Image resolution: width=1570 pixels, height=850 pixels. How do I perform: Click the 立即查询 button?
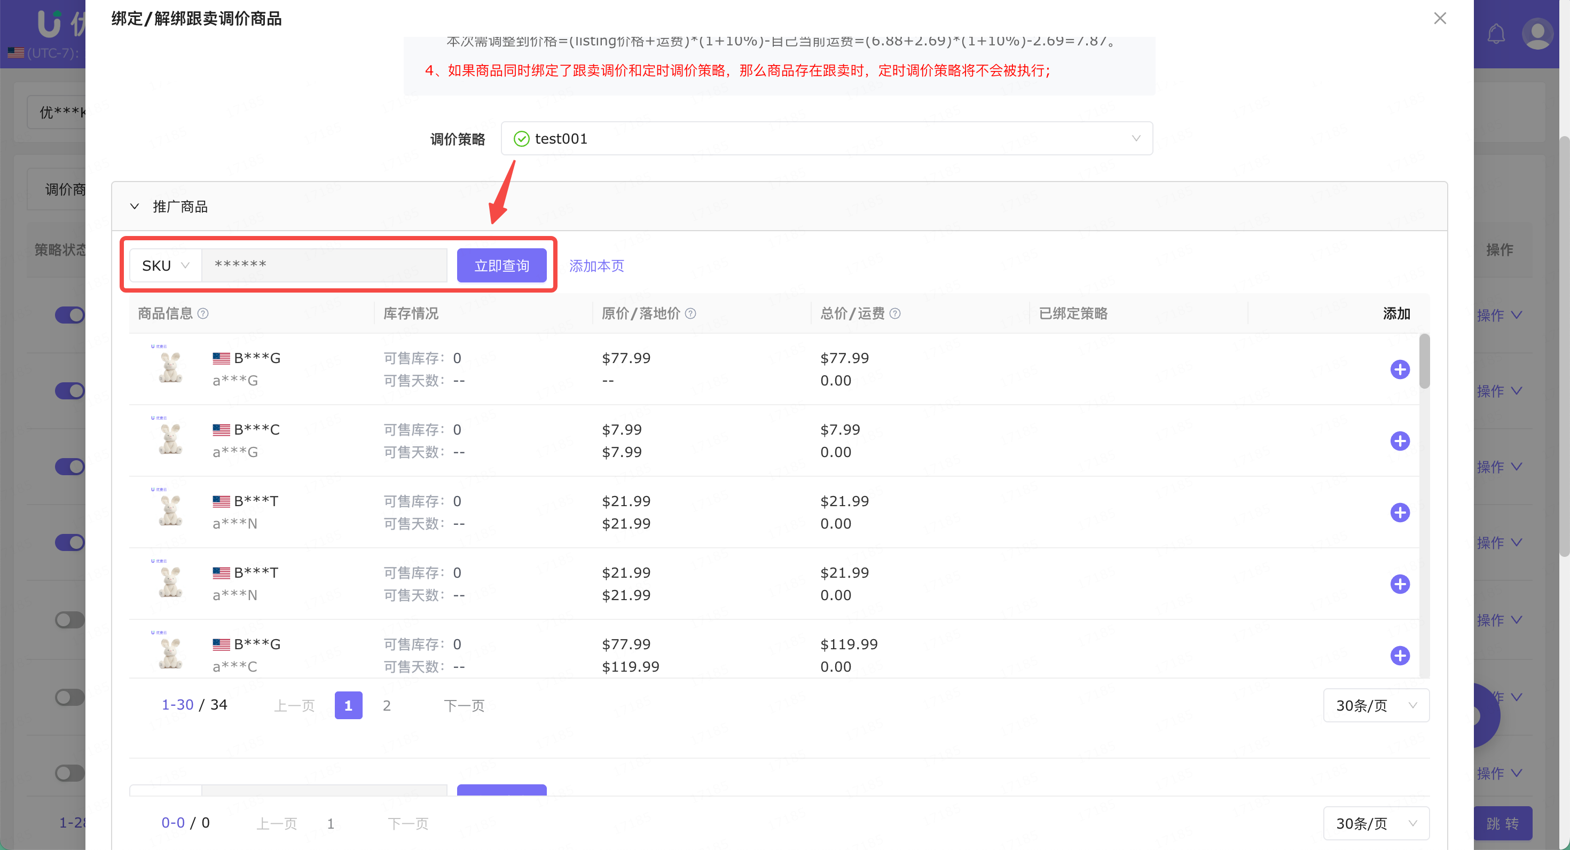tap(501, 266)
